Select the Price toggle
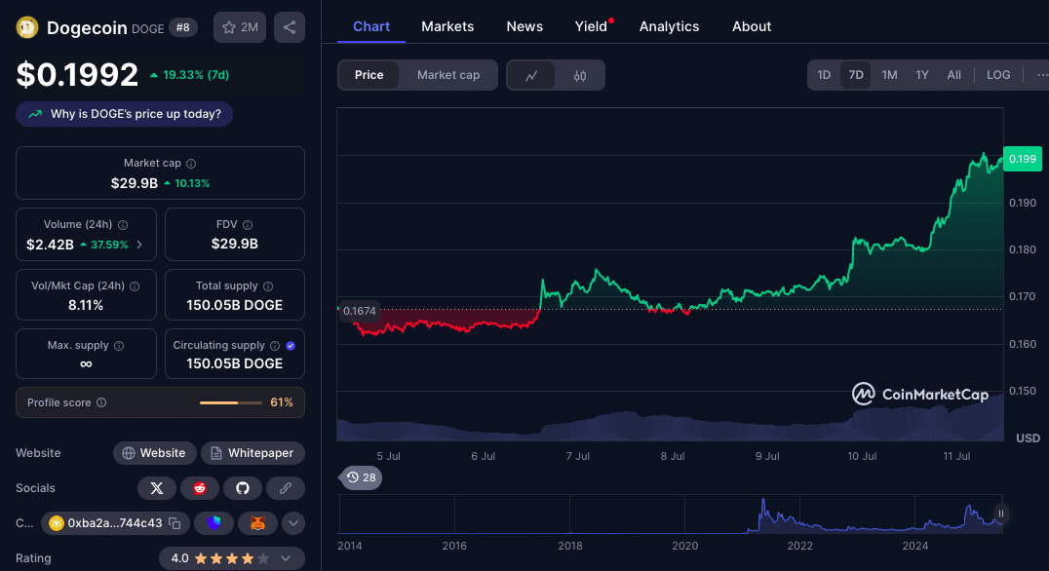Viewport: 1049px width, 571px height. [x=369, y=75]
